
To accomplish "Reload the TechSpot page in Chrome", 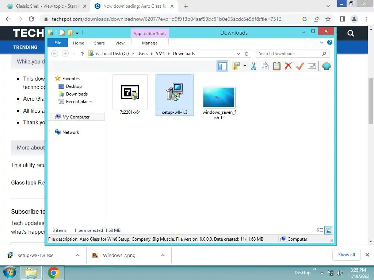I will (31, 19).
